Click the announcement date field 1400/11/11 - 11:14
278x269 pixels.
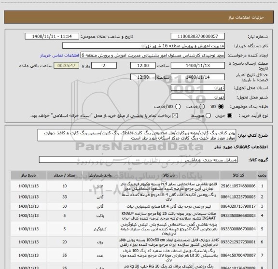tap(52, 36)
